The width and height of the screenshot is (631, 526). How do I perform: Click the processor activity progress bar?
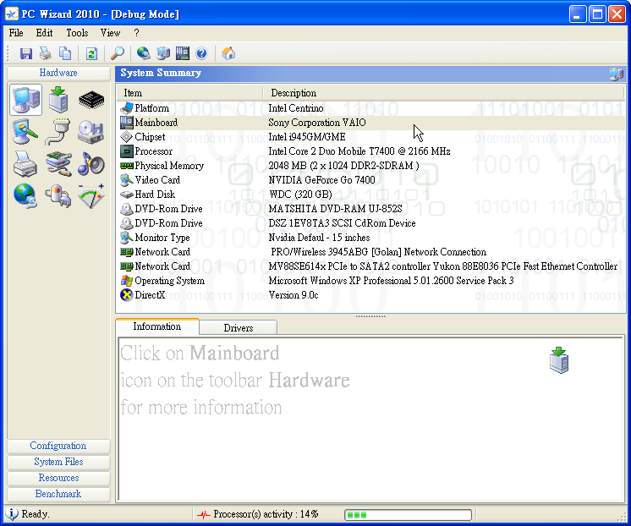[x=408, y=514]
